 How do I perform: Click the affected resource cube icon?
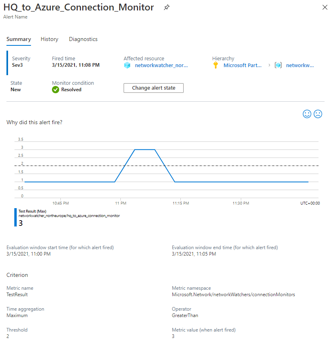coord(127,65)
